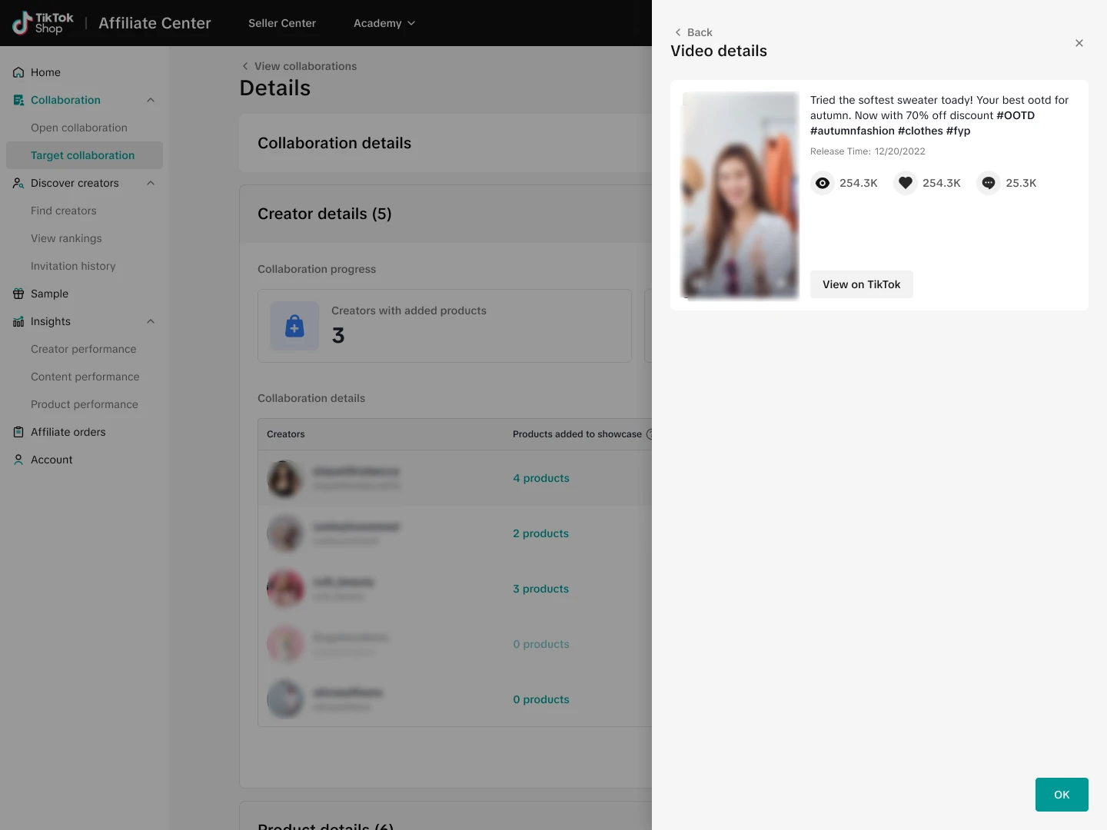Open the 4 products link

(x=541, y=478)
